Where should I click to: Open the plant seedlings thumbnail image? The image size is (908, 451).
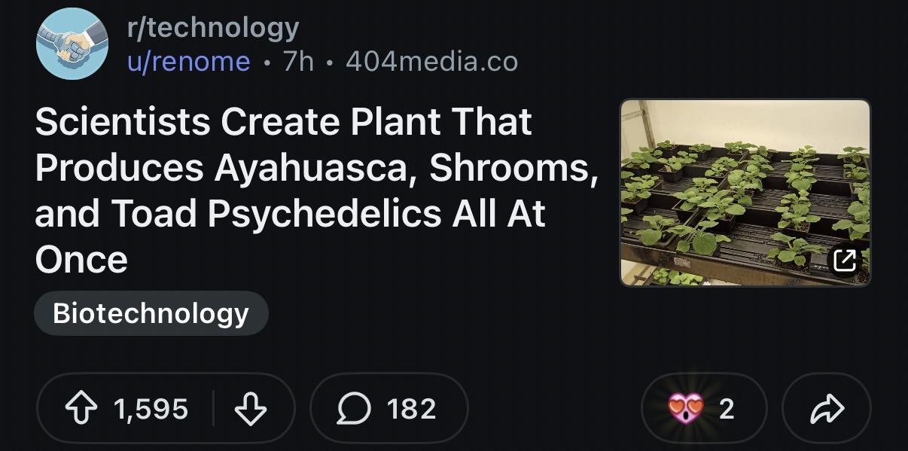tap(745, 193)
